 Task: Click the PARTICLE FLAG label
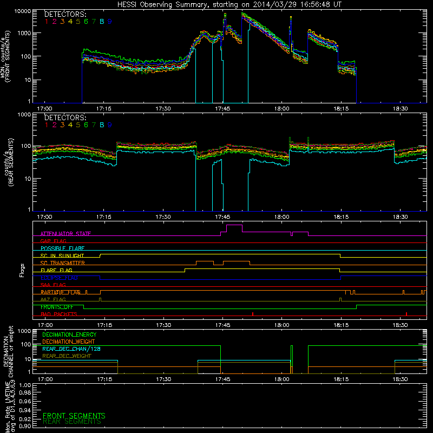[61, 292]
